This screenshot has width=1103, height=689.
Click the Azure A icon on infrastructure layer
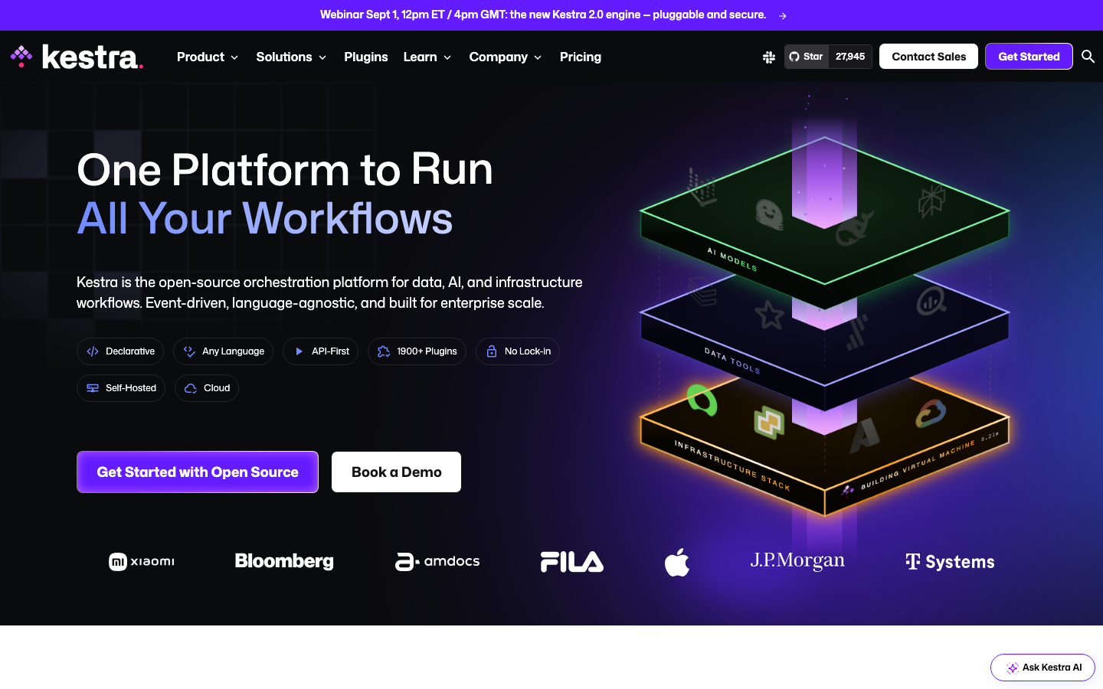[865, 435]
